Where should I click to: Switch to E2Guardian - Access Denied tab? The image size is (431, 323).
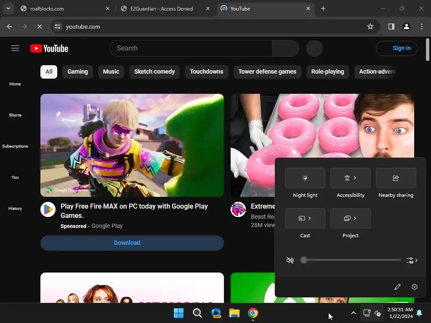(165, 8)
